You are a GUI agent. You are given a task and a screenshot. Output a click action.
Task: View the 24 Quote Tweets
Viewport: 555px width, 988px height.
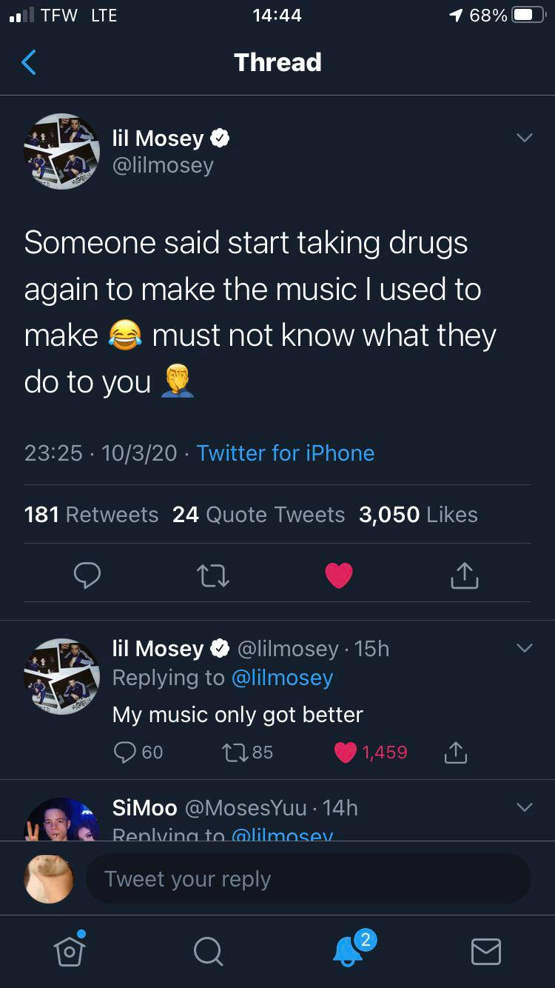tap(258, 515)
